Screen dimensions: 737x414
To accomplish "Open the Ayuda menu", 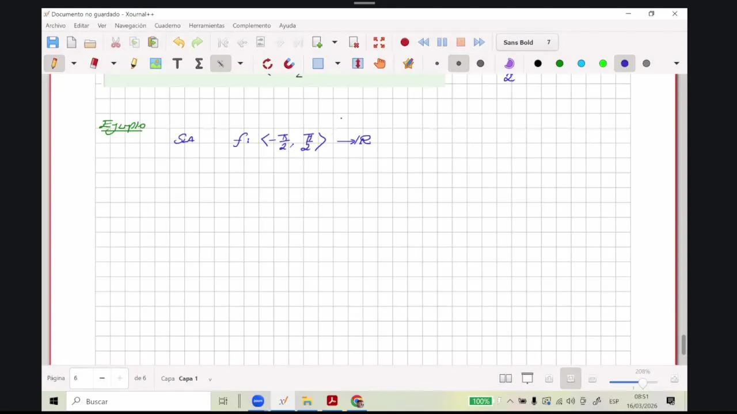I will [287, 25].
